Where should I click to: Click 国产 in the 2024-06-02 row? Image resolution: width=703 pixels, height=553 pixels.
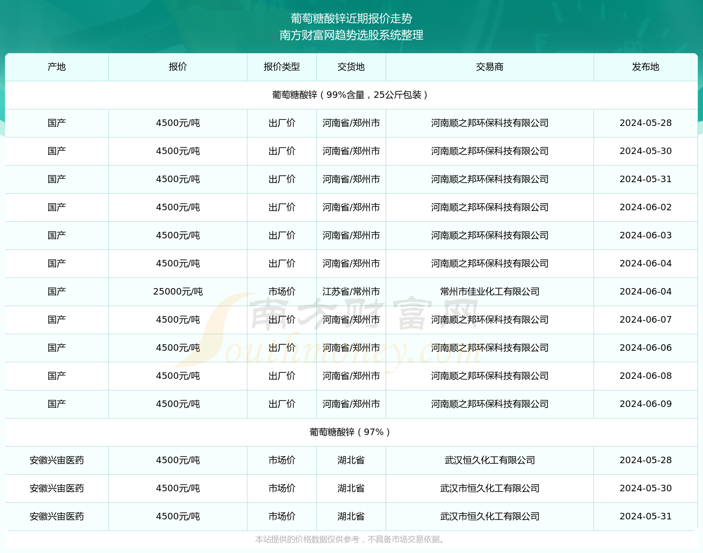[x=57, y=207]
